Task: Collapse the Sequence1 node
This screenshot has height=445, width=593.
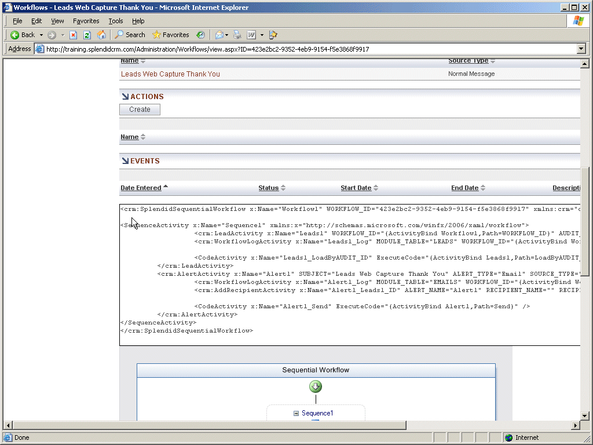Action: 296,413
